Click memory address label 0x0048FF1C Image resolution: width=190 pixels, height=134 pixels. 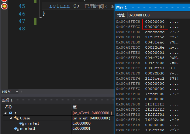(128, 130)
